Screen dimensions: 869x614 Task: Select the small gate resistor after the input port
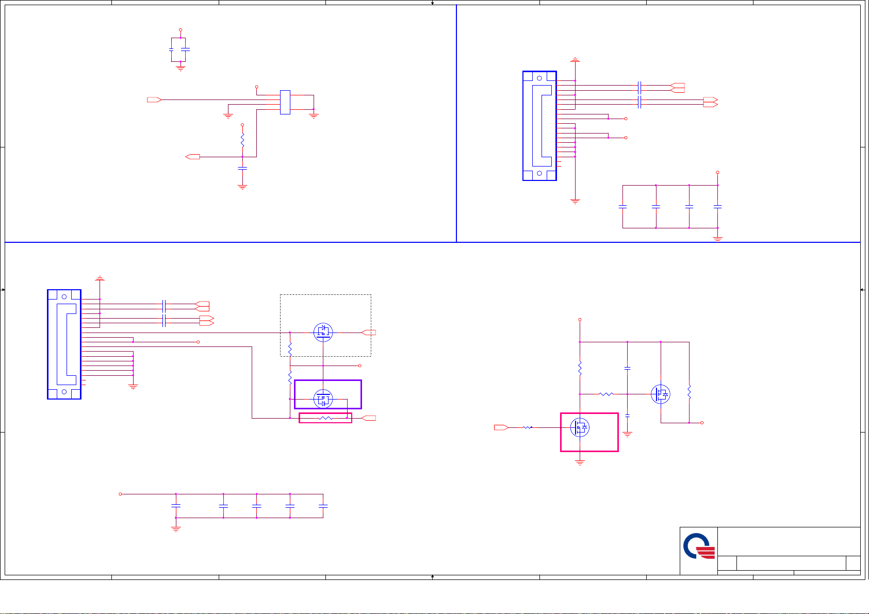tap(527, 427)
